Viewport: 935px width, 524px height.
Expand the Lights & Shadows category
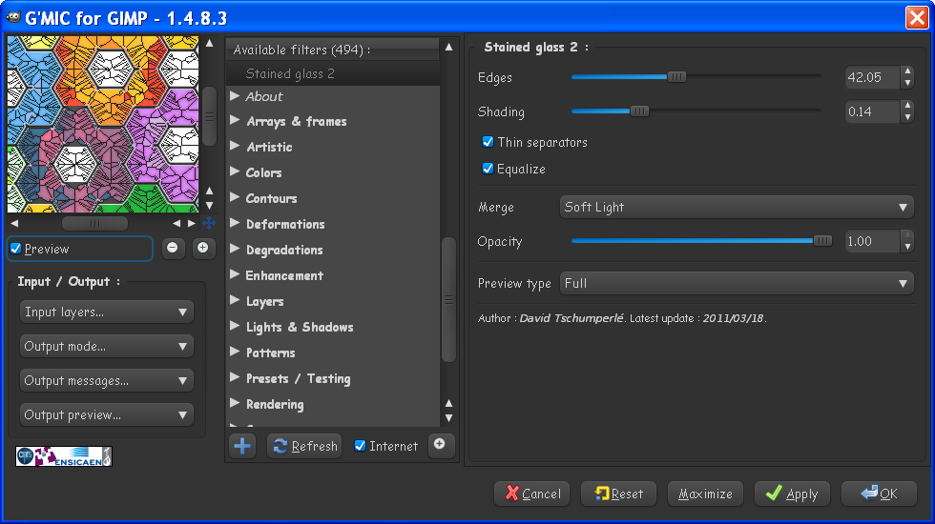pos(235,326)
